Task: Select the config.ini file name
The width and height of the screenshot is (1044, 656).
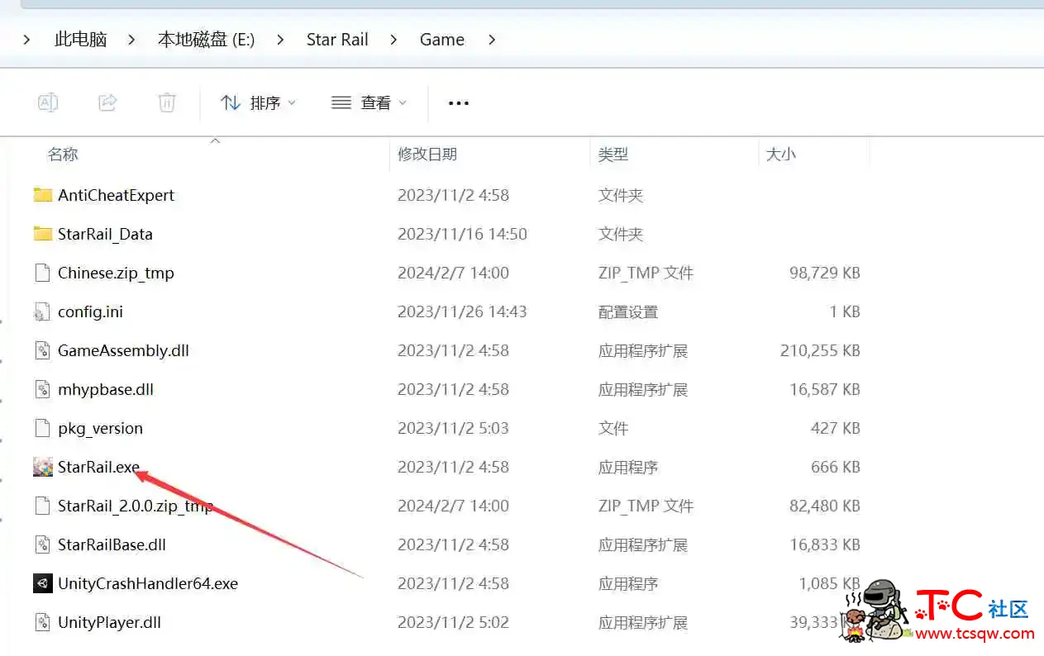Action: click(90, 311)
